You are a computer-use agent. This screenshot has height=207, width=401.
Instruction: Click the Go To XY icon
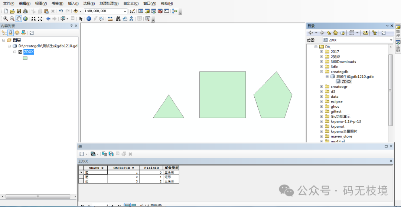pyautogui.click(x=131, y=19)
